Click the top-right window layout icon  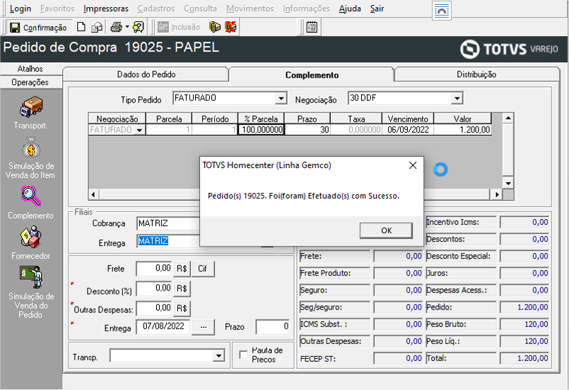pos(442,11)
